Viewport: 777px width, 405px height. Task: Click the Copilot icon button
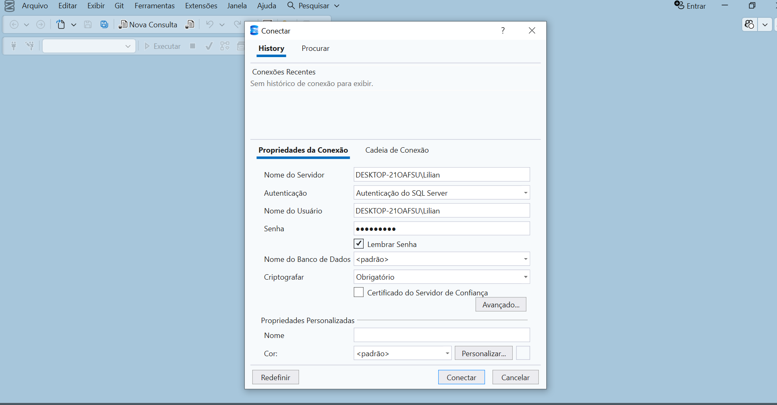(x=749, y=24)
